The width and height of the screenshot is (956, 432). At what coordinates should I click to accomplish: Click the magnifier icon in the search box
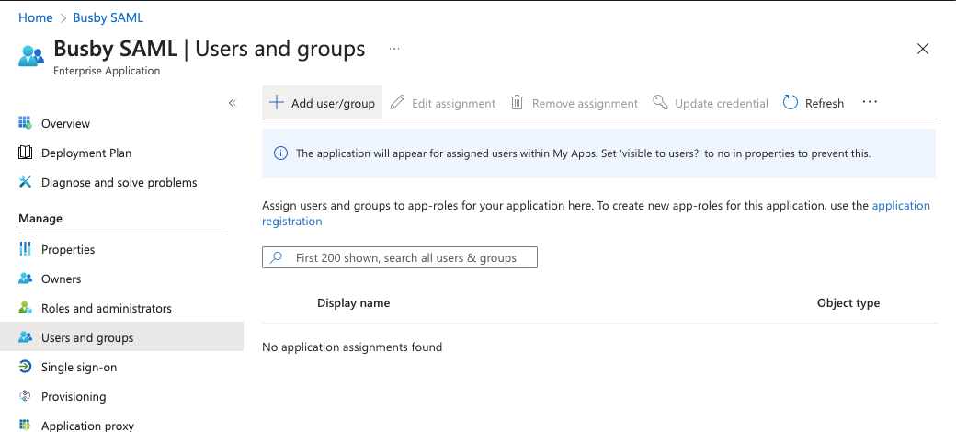click(x=276, y=257)
